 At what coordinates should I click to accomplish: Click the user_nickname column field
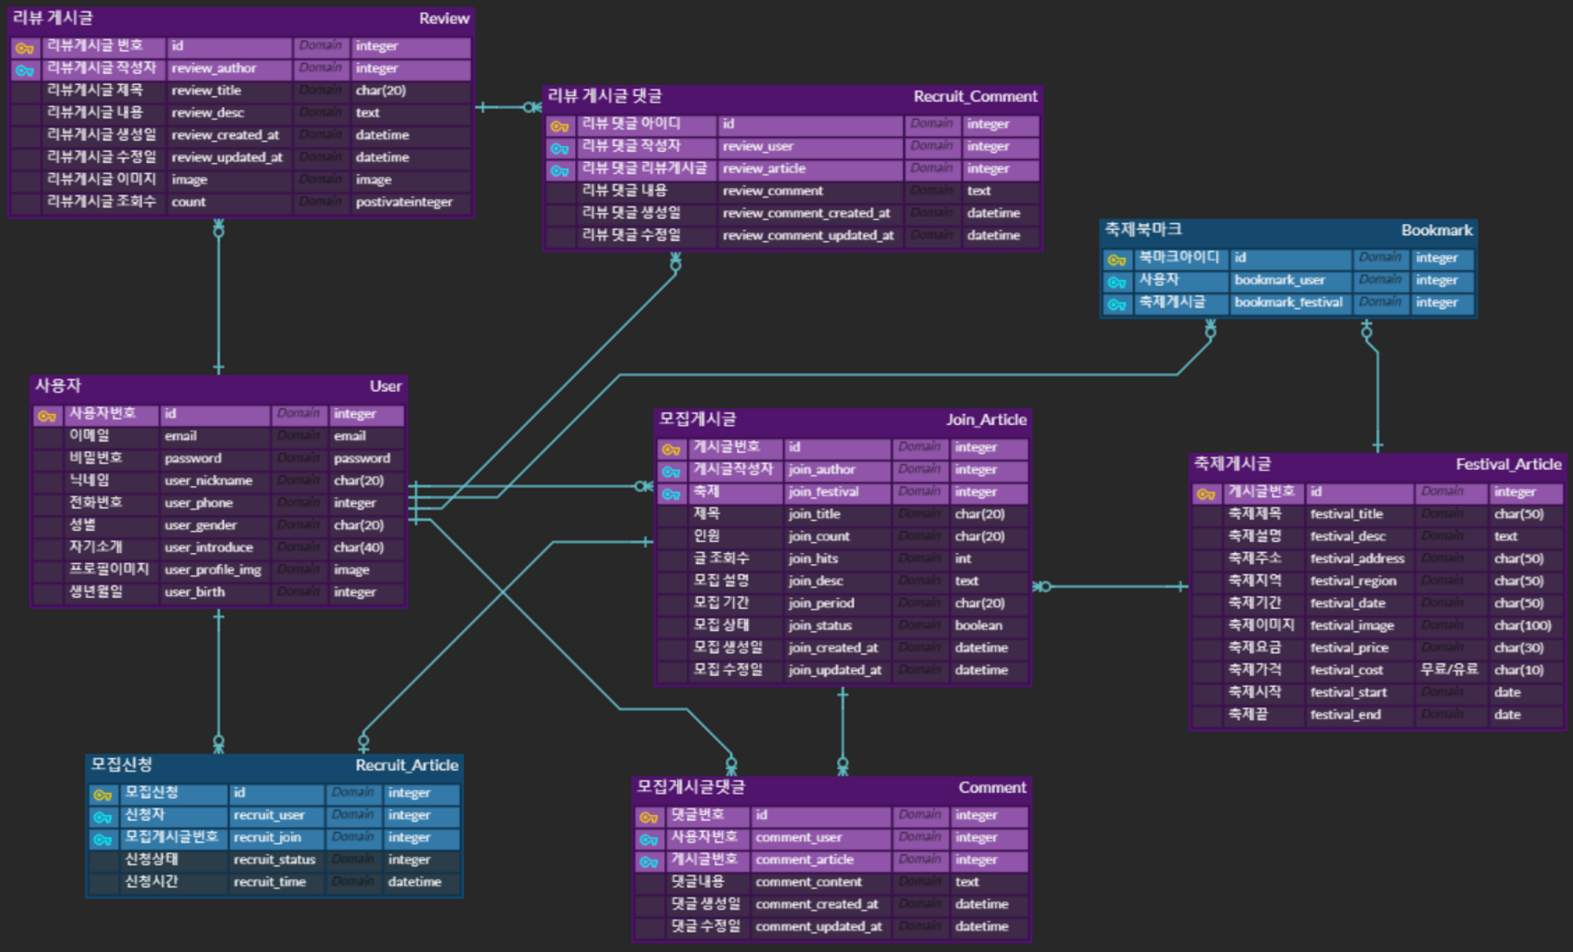click(x=208, y=481)
